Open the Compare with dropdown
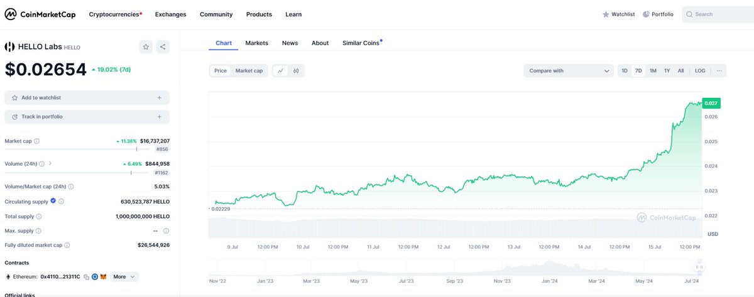754x297 pixels. coord(569,71)
